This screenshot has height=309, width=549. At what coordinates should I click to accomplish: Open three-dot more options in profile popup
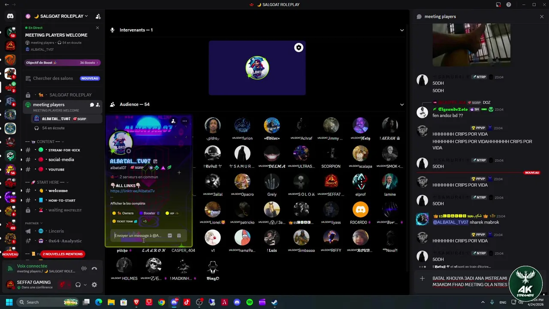(x=184, y=121)
